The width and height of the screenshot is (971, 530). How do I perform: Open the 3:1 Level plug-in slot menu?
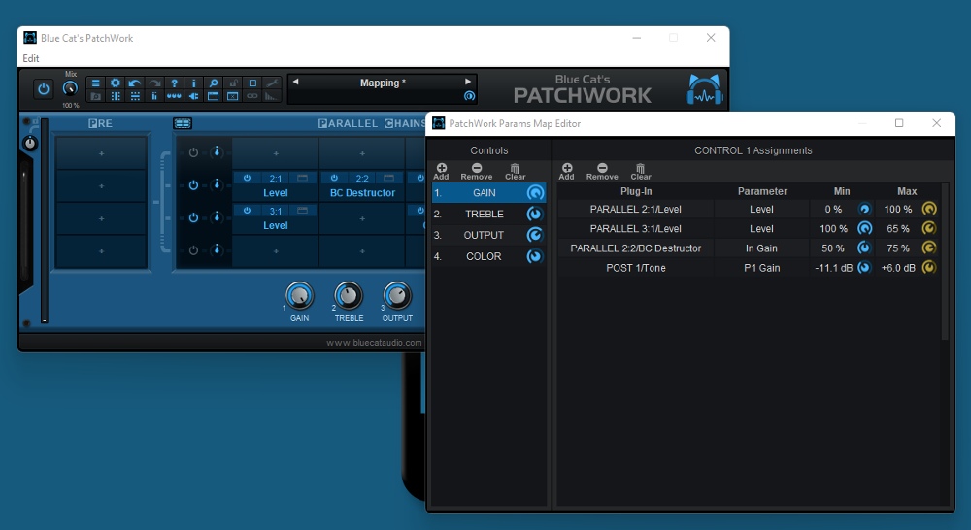coord(276,226)
